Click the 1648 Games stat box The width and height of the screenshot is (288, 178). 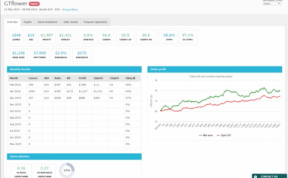tap(16, 37)
